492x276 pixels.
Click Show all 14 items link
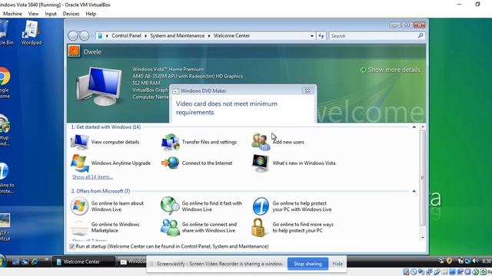pyautogui.click(x=92, y=177)
